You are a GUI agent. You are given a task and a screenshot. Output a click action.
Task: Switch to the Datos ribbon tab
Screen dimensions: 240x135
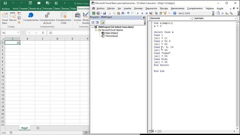click(x=57, y=9)
